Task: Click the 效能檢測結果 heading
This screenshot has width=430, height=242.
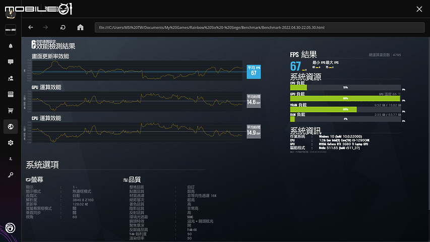Action: (x=55, y=46)
